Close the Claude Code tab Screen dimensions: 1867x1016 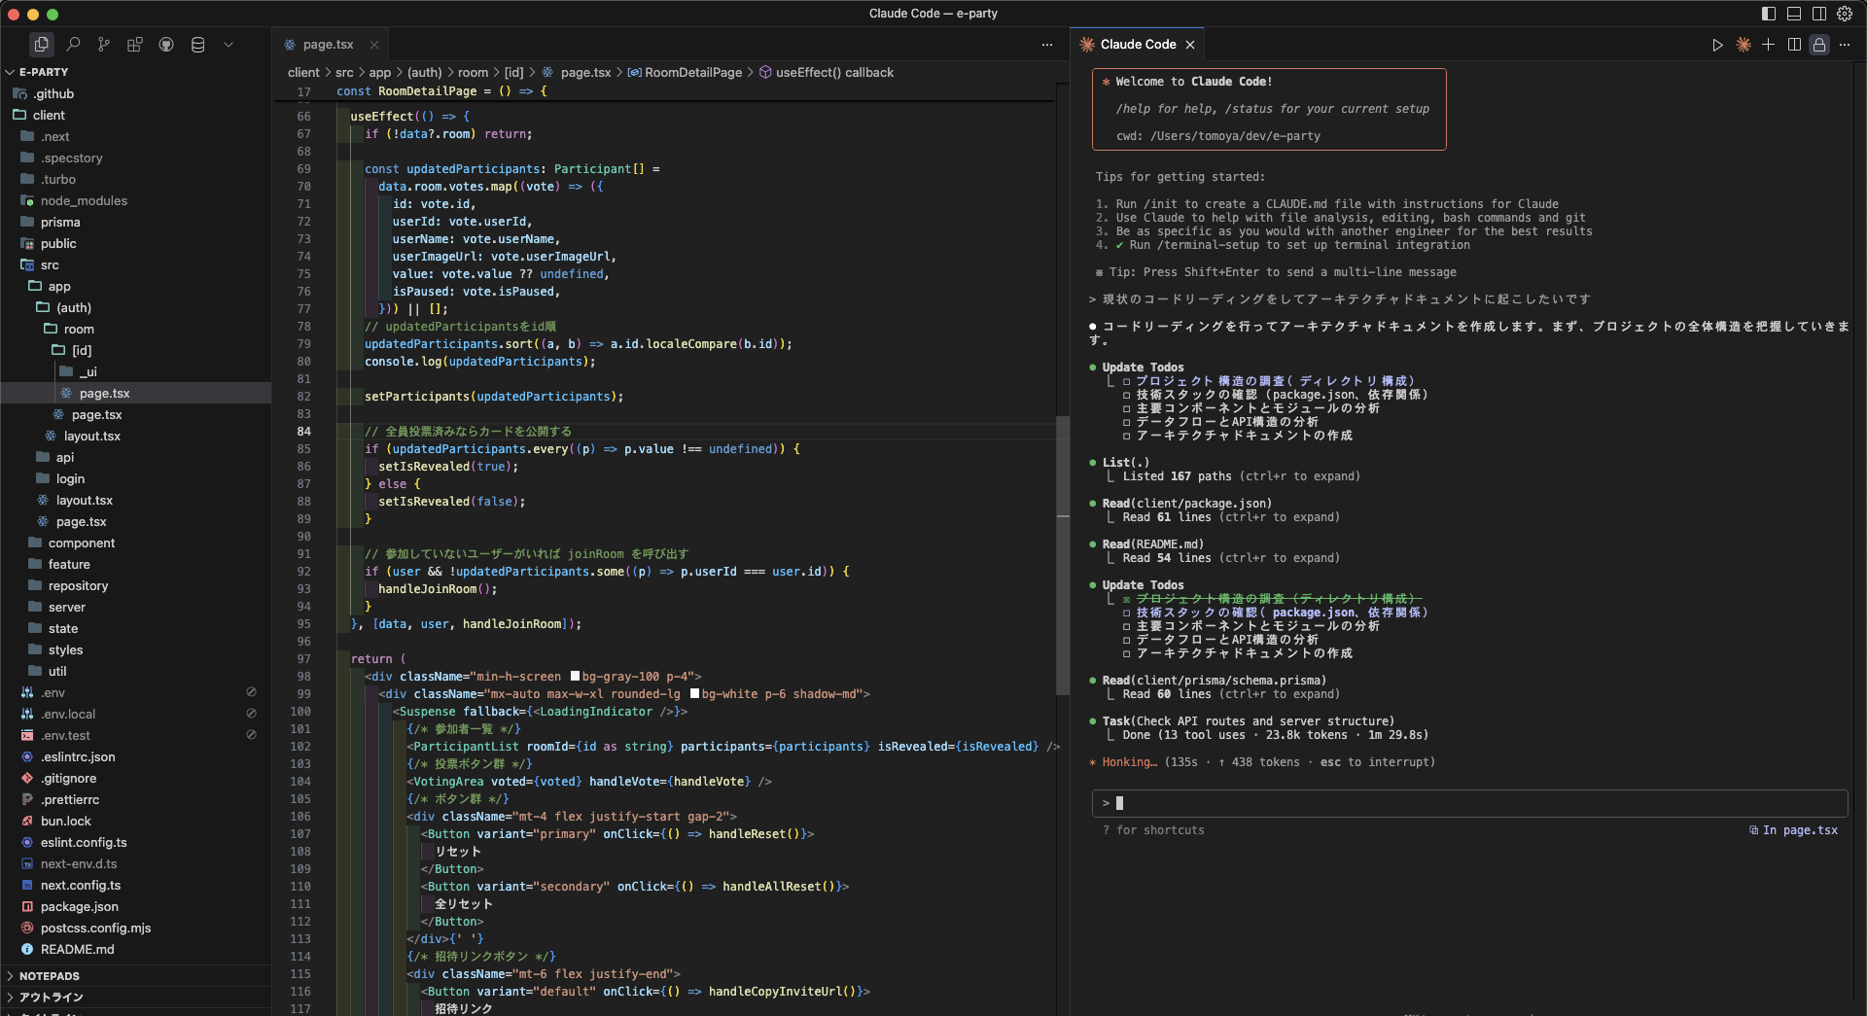point(1190,45)
